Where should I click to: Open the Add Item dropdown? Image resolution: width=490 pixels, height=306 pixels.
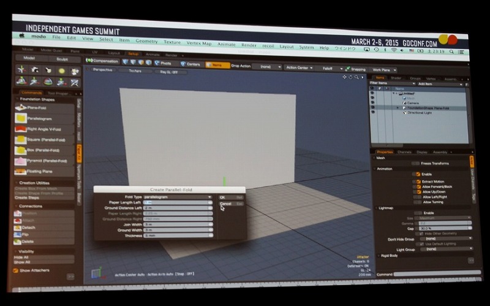point(440,84)
